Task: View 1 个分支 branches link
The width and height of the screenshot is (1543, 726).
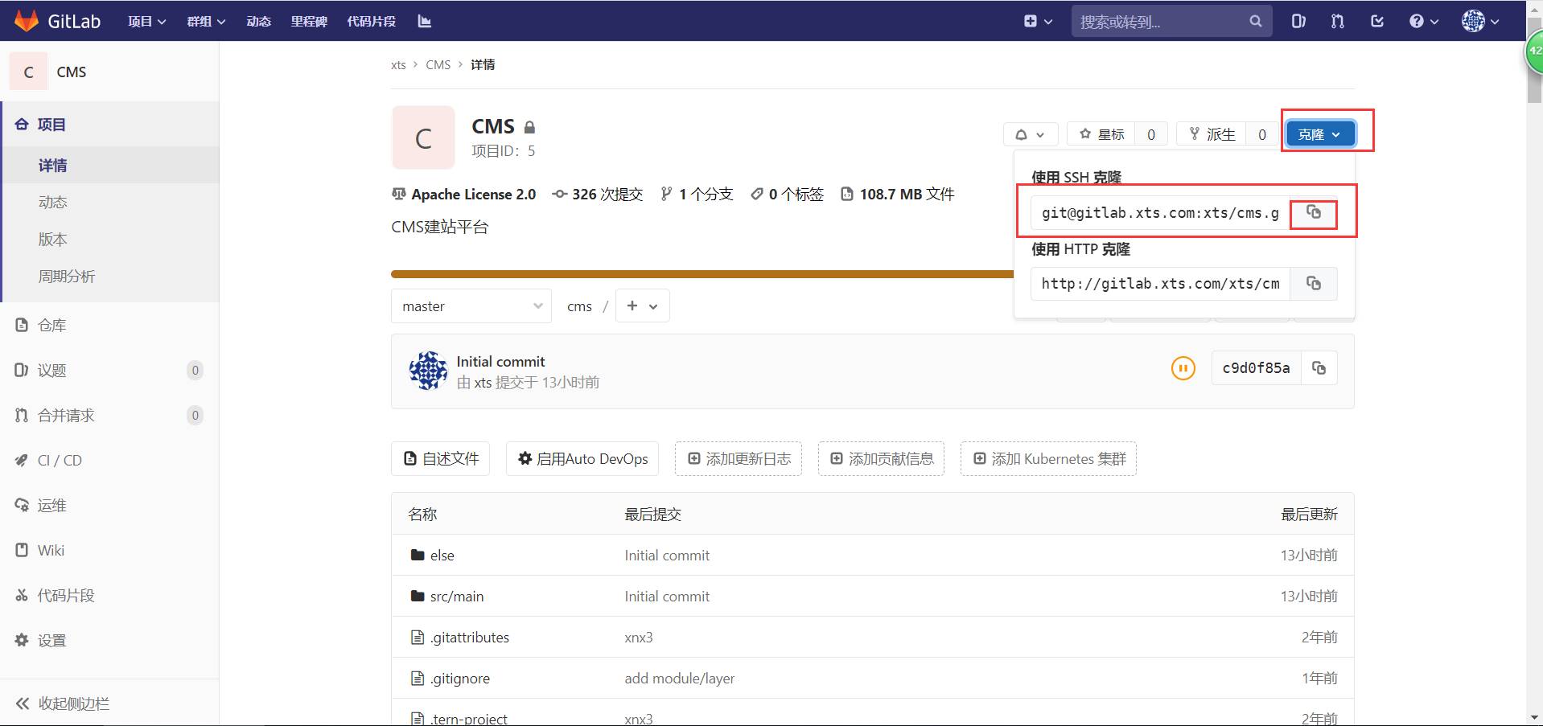Action: point(697,194)
